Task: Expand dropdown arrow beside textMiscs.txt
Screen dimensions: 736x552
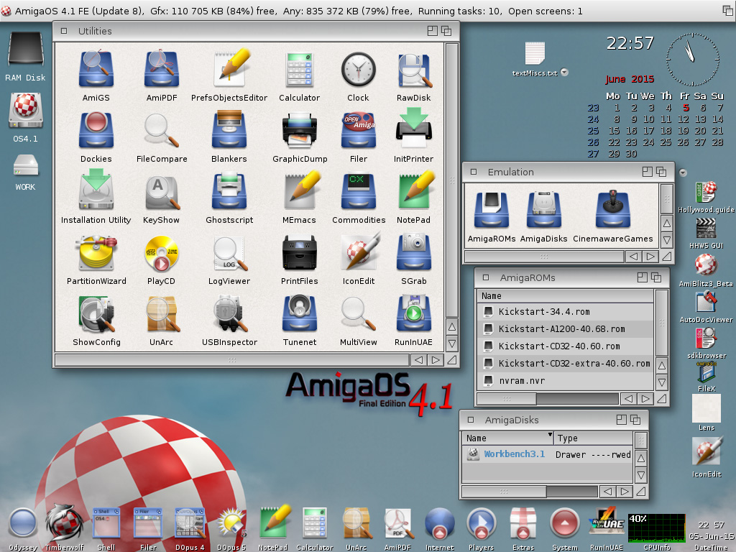Action: (565, 72)
